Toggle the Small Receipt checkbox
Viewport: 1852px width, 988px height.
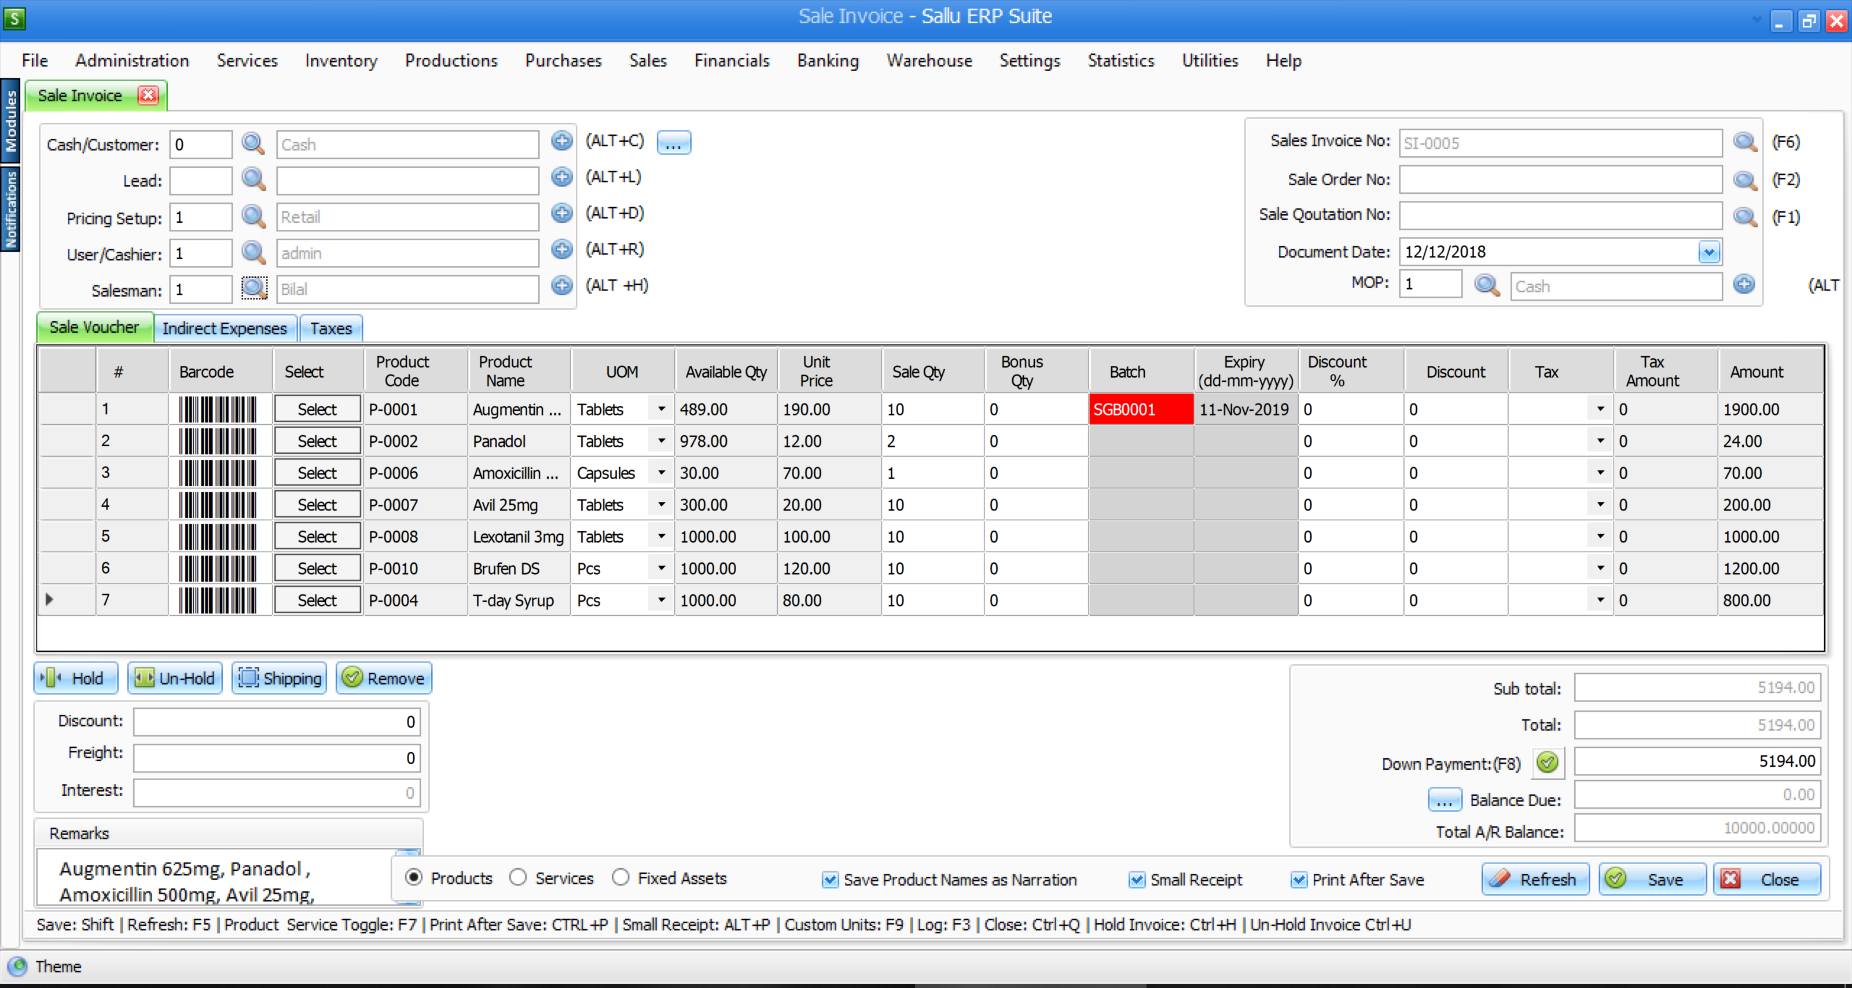tap(1137, 879)
